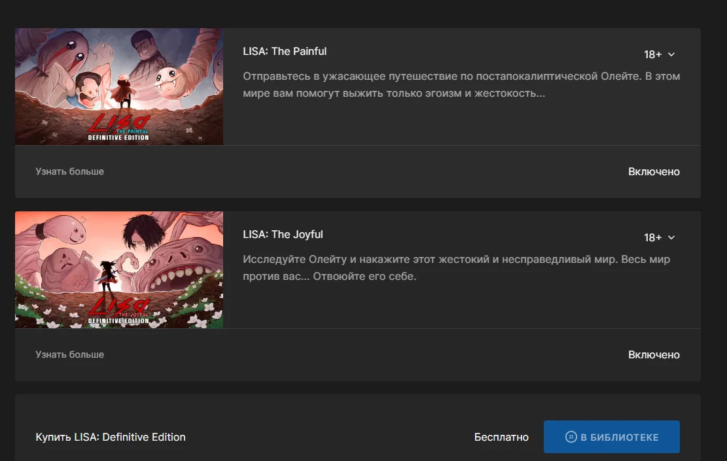This screenshot has height=461, width=727.
Task: Click the 18+ age rating of The Joyful
Action: 652,237
